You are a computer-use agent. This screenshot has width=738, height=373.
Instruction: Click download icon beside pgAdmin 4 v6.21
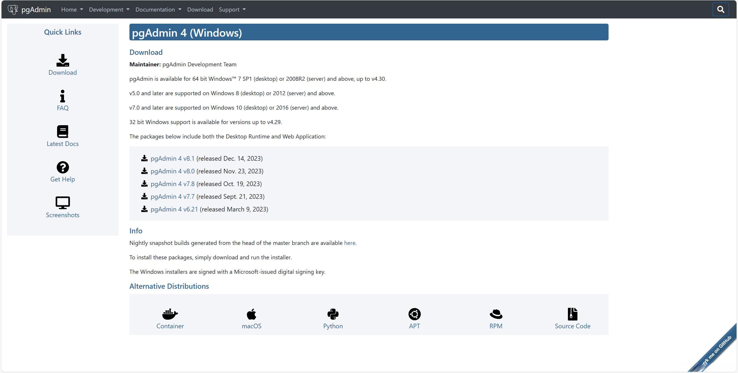click(x=144, y=209)
